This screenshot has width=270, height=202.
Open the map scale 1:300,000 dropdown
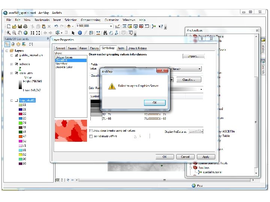point(111,26)
